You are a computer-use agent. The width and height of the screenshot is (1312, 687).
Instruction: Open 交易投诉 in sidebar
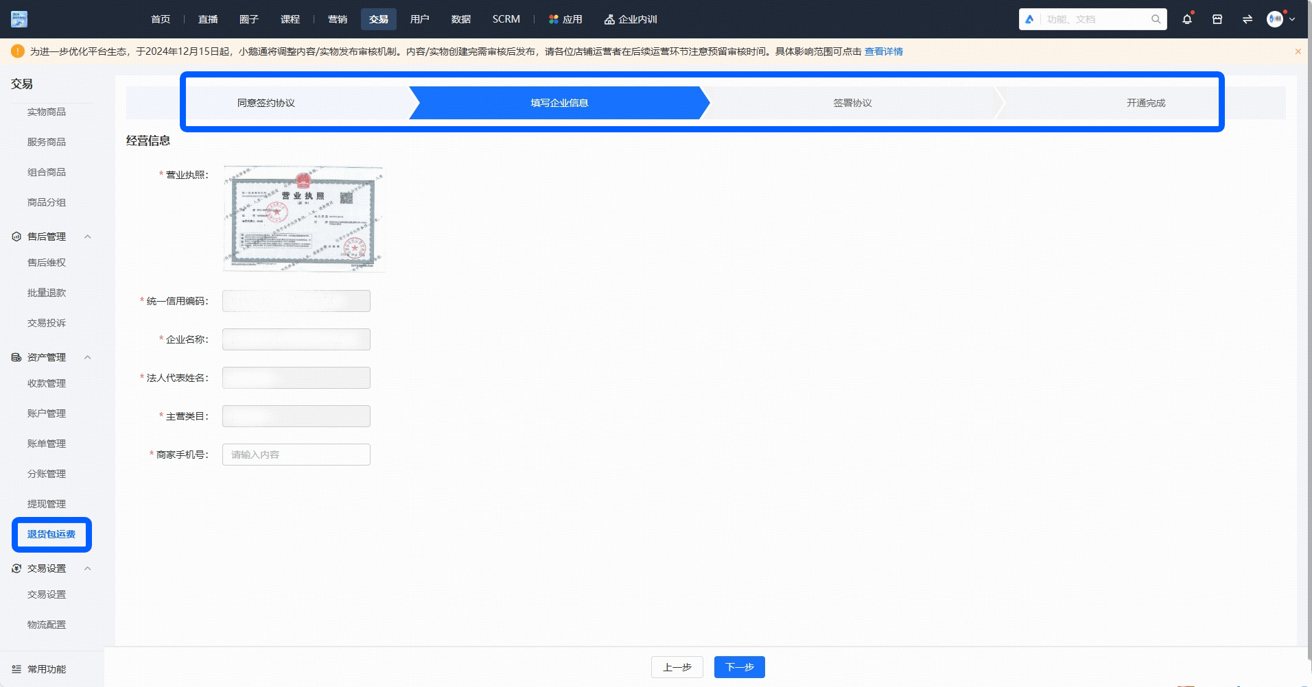[x=47, y=323]
